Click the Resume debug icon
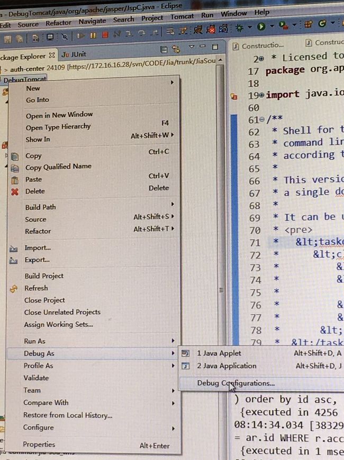The height and width of the screenshot is (460, 344). coord(80,36)
